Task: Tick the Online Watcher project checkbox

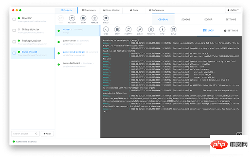Action: (x=14, y=31)
